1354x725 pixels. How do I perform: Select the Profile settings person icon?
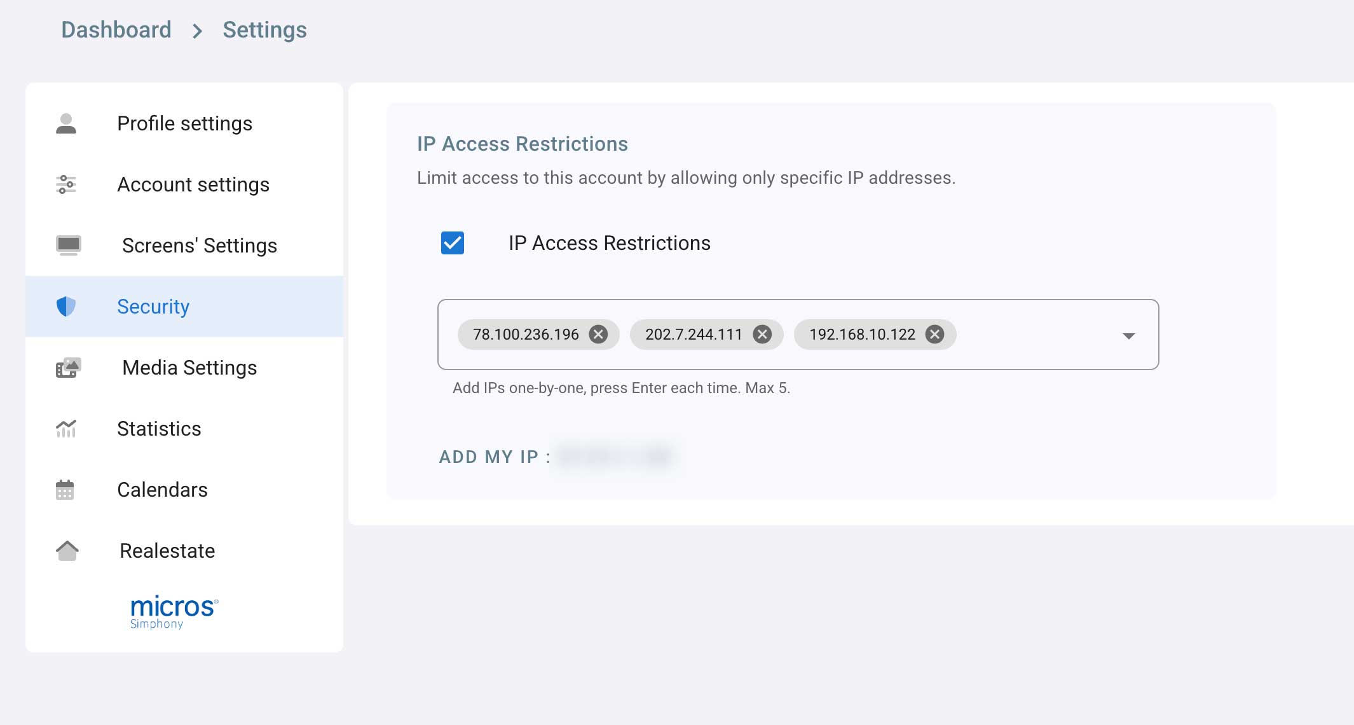point(67,123)
